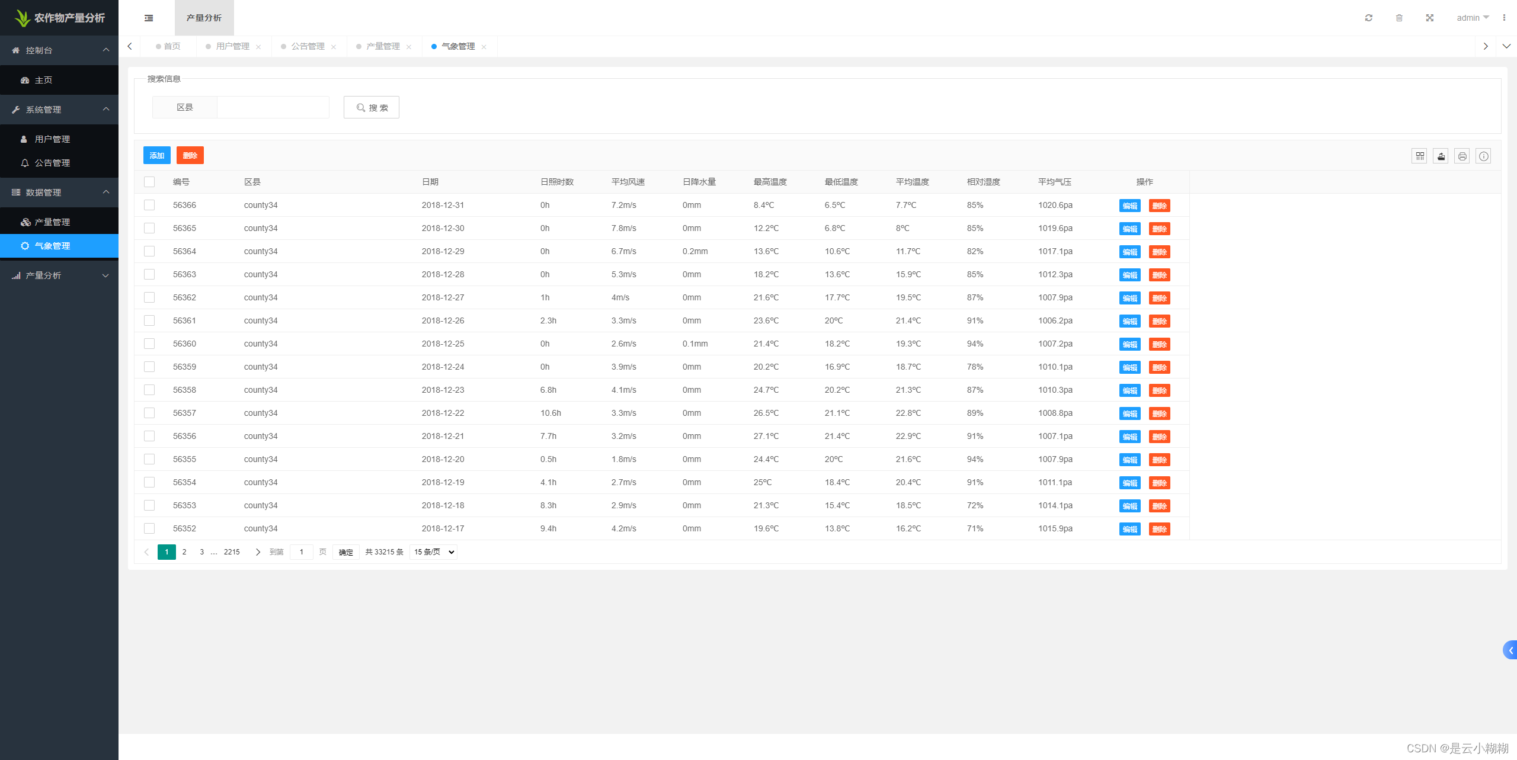Open 用户管理 in the sidebar
Image resolution: width=1517 pixels, height=760 pixels.
click(x=52, y=139)
